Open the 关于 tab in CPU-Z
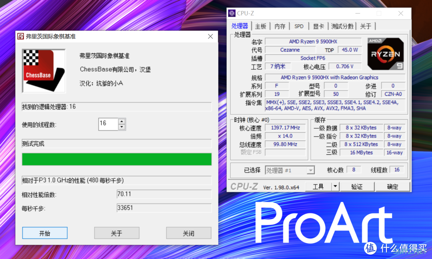Screen dimensions: 432x259 coord(366,26)
